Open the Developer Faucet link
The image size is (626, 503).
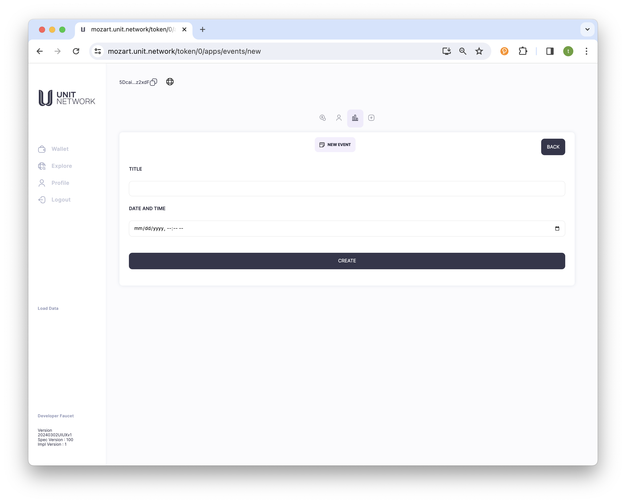pos(56,416)
